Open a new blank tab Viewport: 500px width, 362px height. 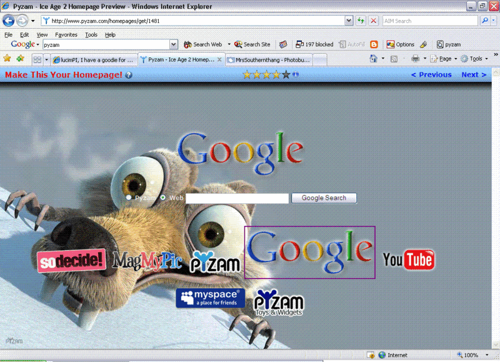[x=320, y=60]
